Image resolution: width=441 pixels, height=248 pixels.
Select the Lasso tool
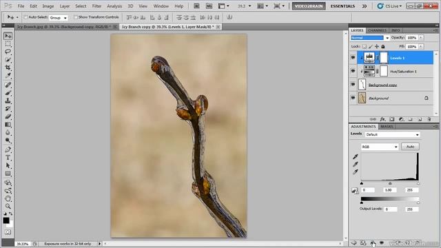click(8, 52)
